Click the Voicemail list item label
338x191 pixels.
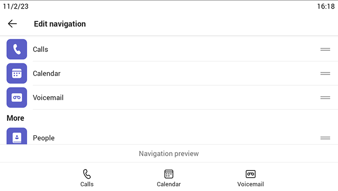48,98
